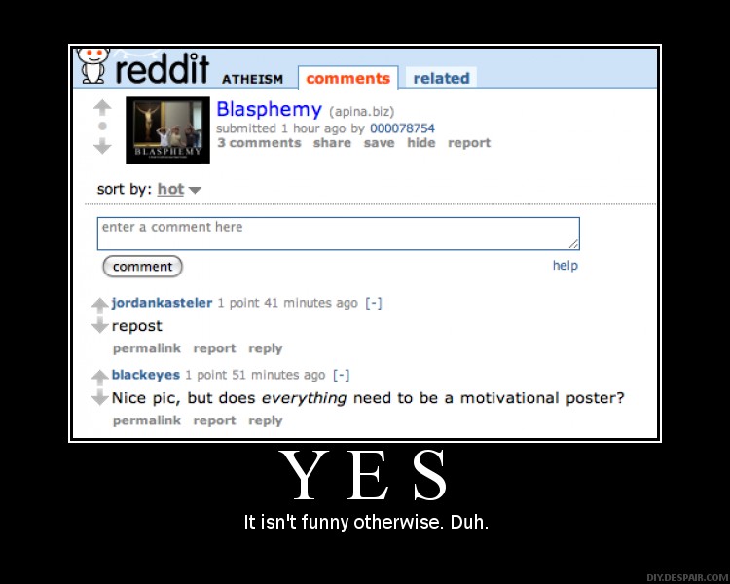Upvote the Blasphemy post
This screenshot has height=584, width=730.
102,108
